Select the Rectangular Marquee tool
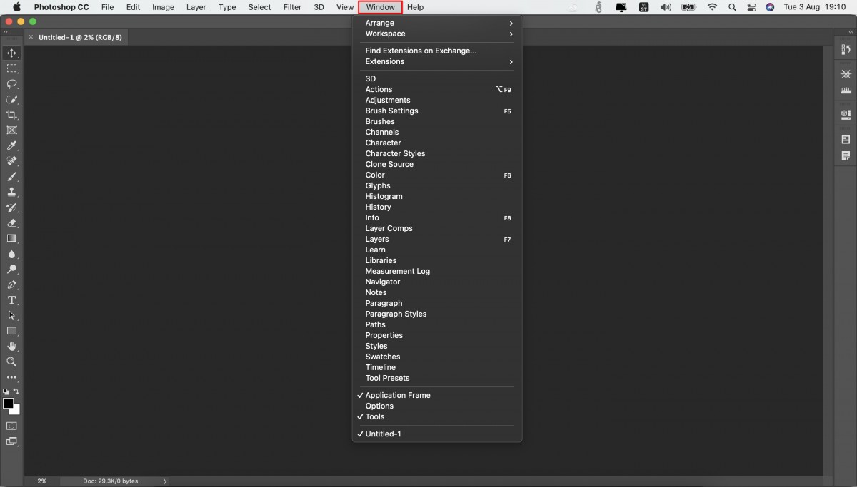The image size is (857, 487). (x=11, y=68)
